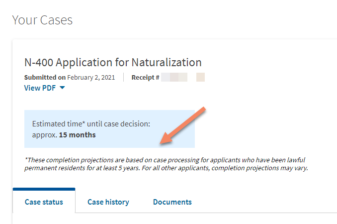Click the orange arrow annotation

click(183, 125)
